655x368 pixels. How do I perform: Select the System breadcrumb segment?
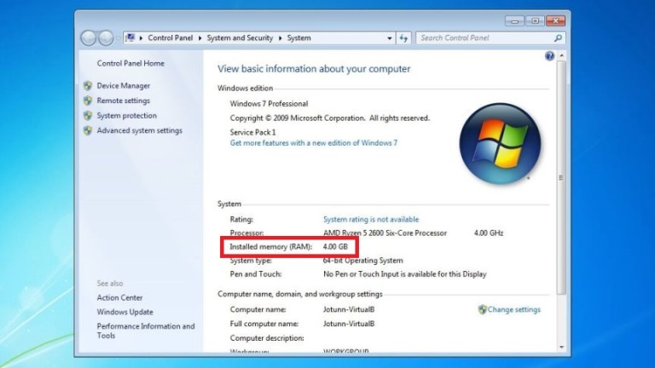[299, 38]
